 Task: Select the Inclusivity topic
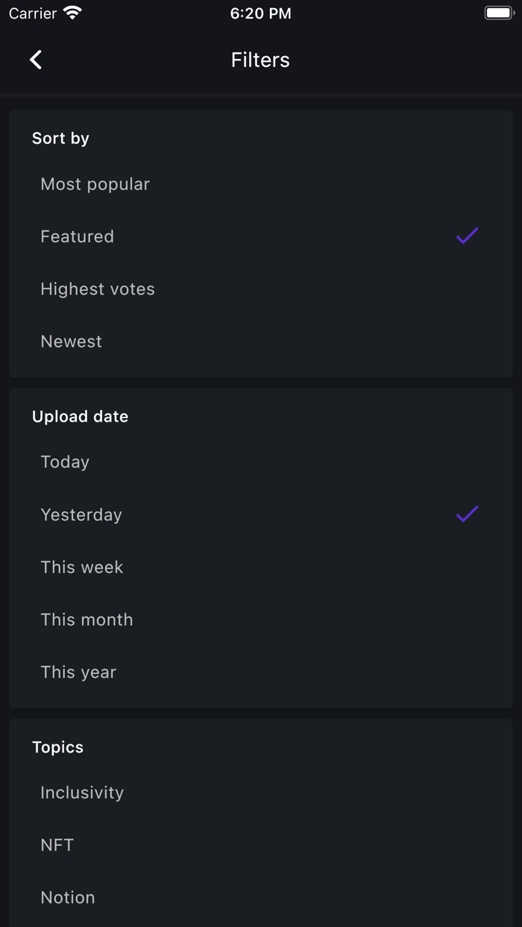pos(82,792)
